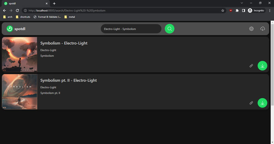This screenshot has height=144, width=274.
Task: Go back to the previous page
Action: [x=4, y=11]
